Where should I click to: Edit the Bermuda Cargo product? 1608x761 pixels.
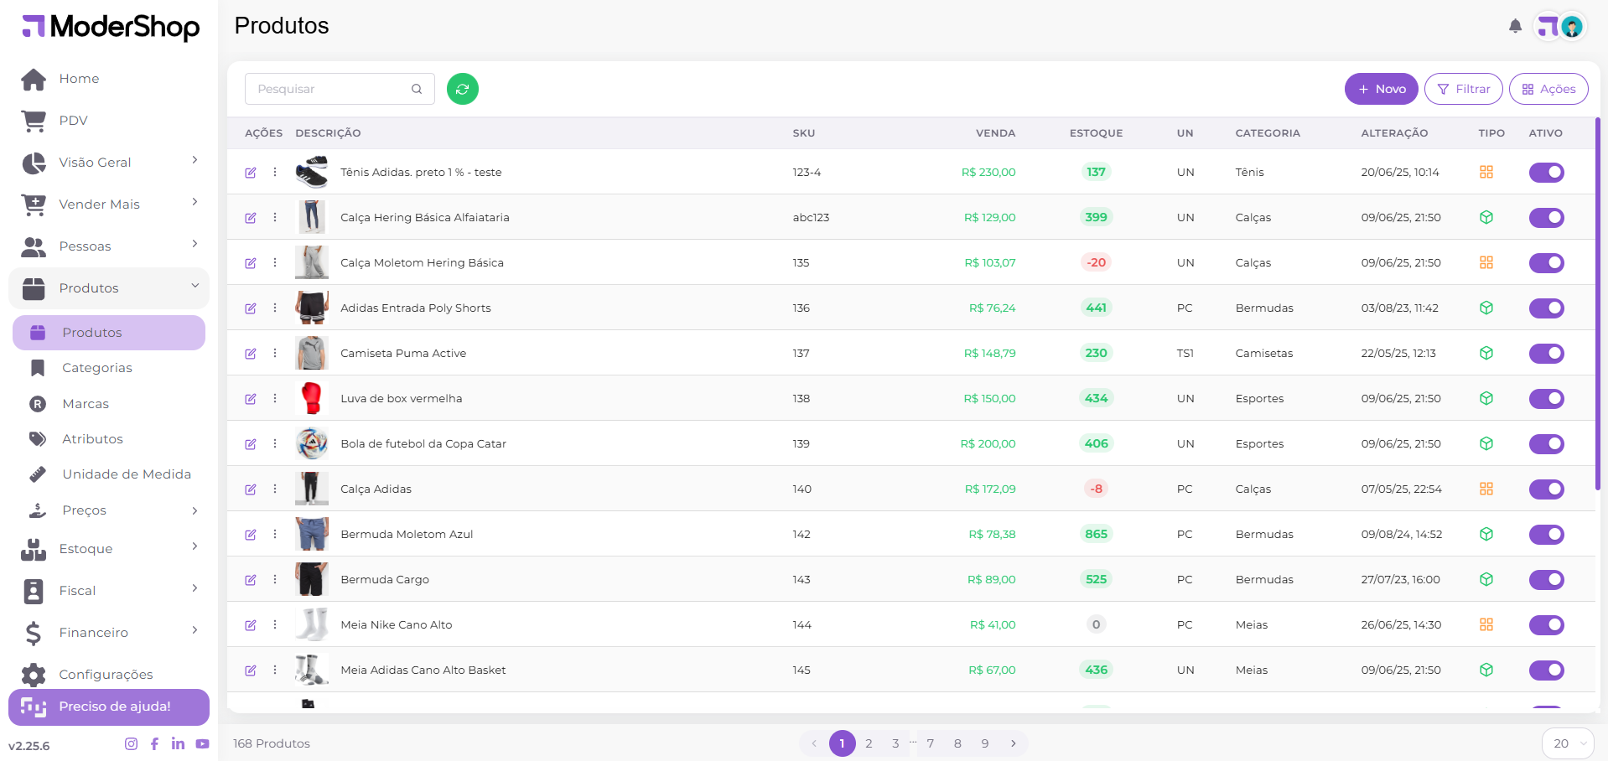point(251,580)
